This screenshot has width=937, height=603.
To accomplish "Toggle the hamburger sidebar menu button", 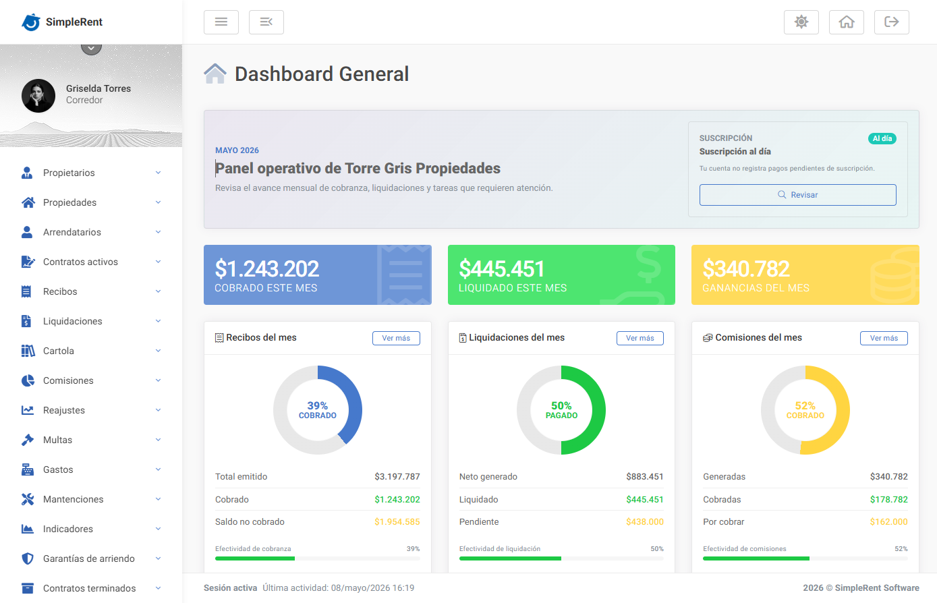I will point(221,22).
